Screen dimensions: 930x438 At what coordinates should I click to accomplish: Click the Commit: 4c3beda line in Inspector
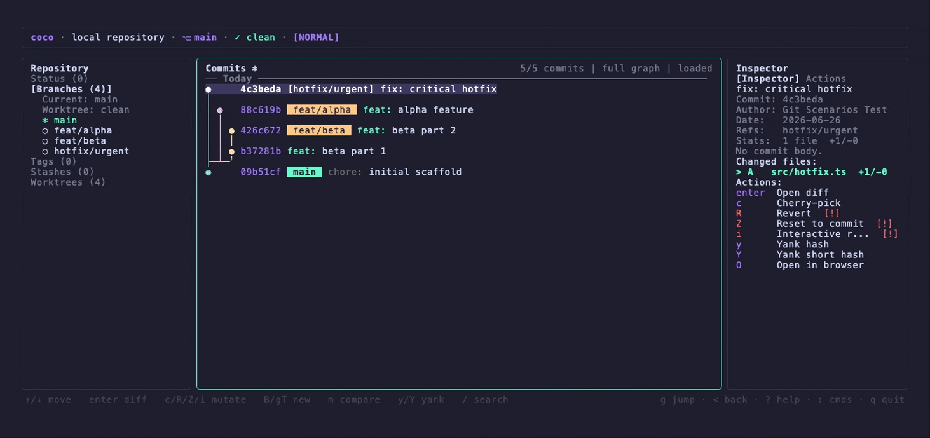[779, 99]
